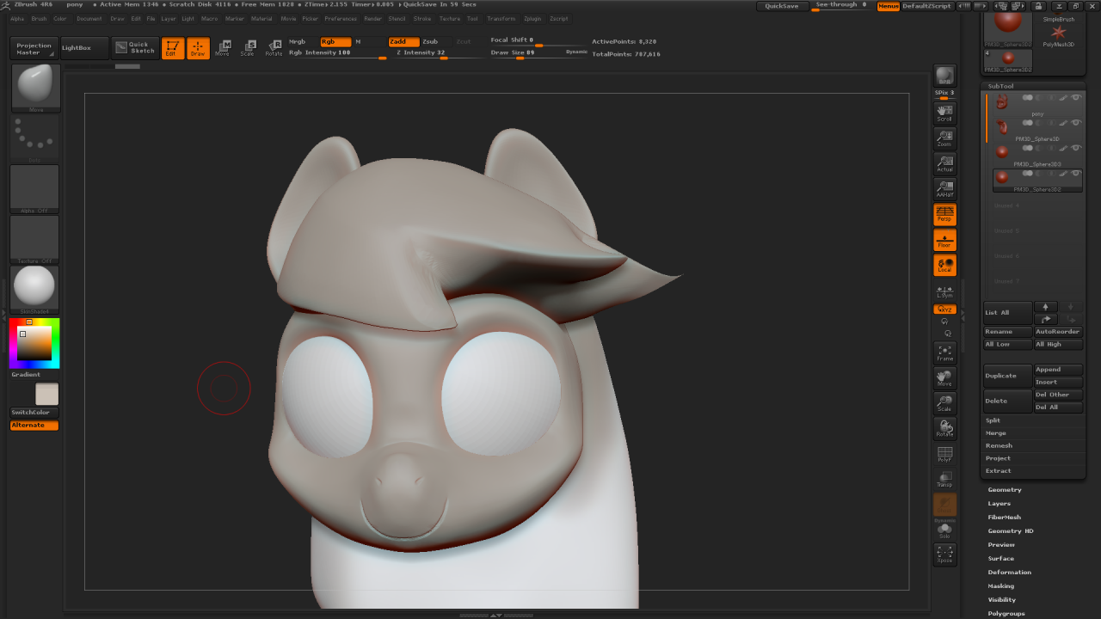
Task: Select the PM3D_Sphere3D3 subtool row
Action: click(x=1038, y=154)
